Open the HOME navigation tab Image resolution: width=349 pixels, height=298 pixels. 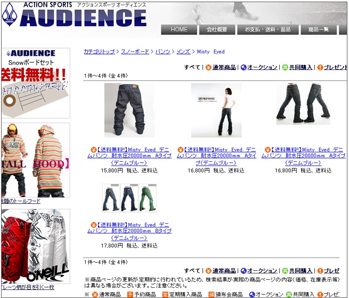tap(179, 29)
